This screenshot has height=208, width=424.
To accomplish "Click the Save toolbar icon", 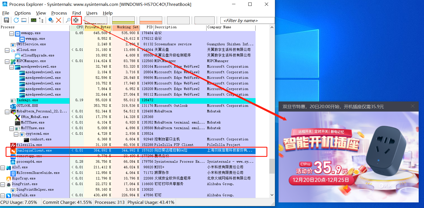I will point(6,20).
